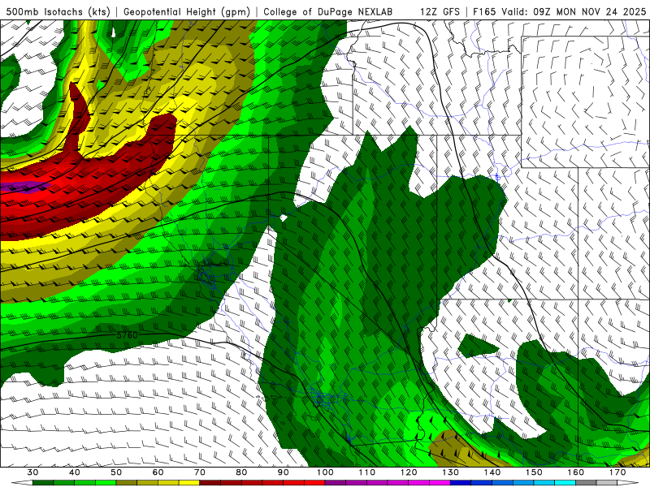Viewport: 650px width, 487px height.
Task: Click the 160 value on the color scale
Action: click(576, 472)
